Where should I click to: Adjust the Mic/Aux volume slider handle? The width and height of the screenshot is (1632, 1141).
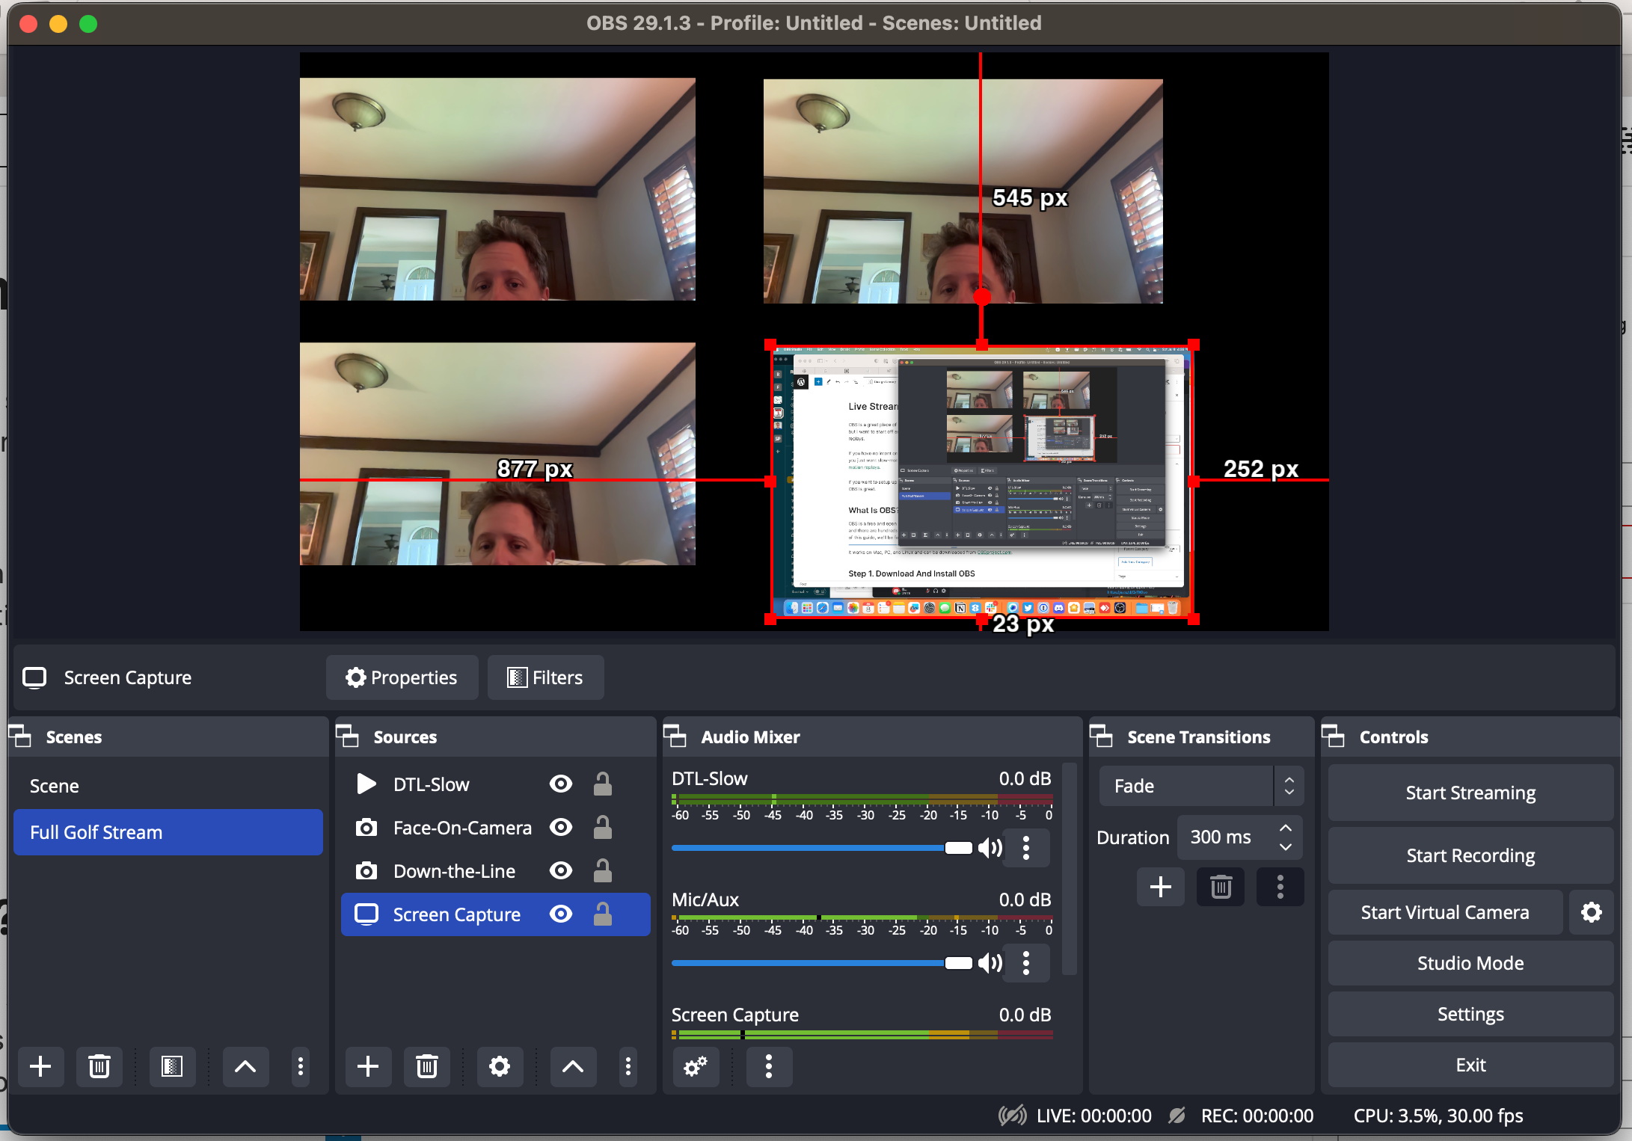[x=958, y=963]
